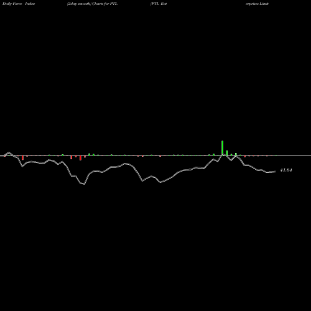This screenshot has width=311, height=311.
Task: Click the 41.64 force index value label
Action: click(286, 170)
